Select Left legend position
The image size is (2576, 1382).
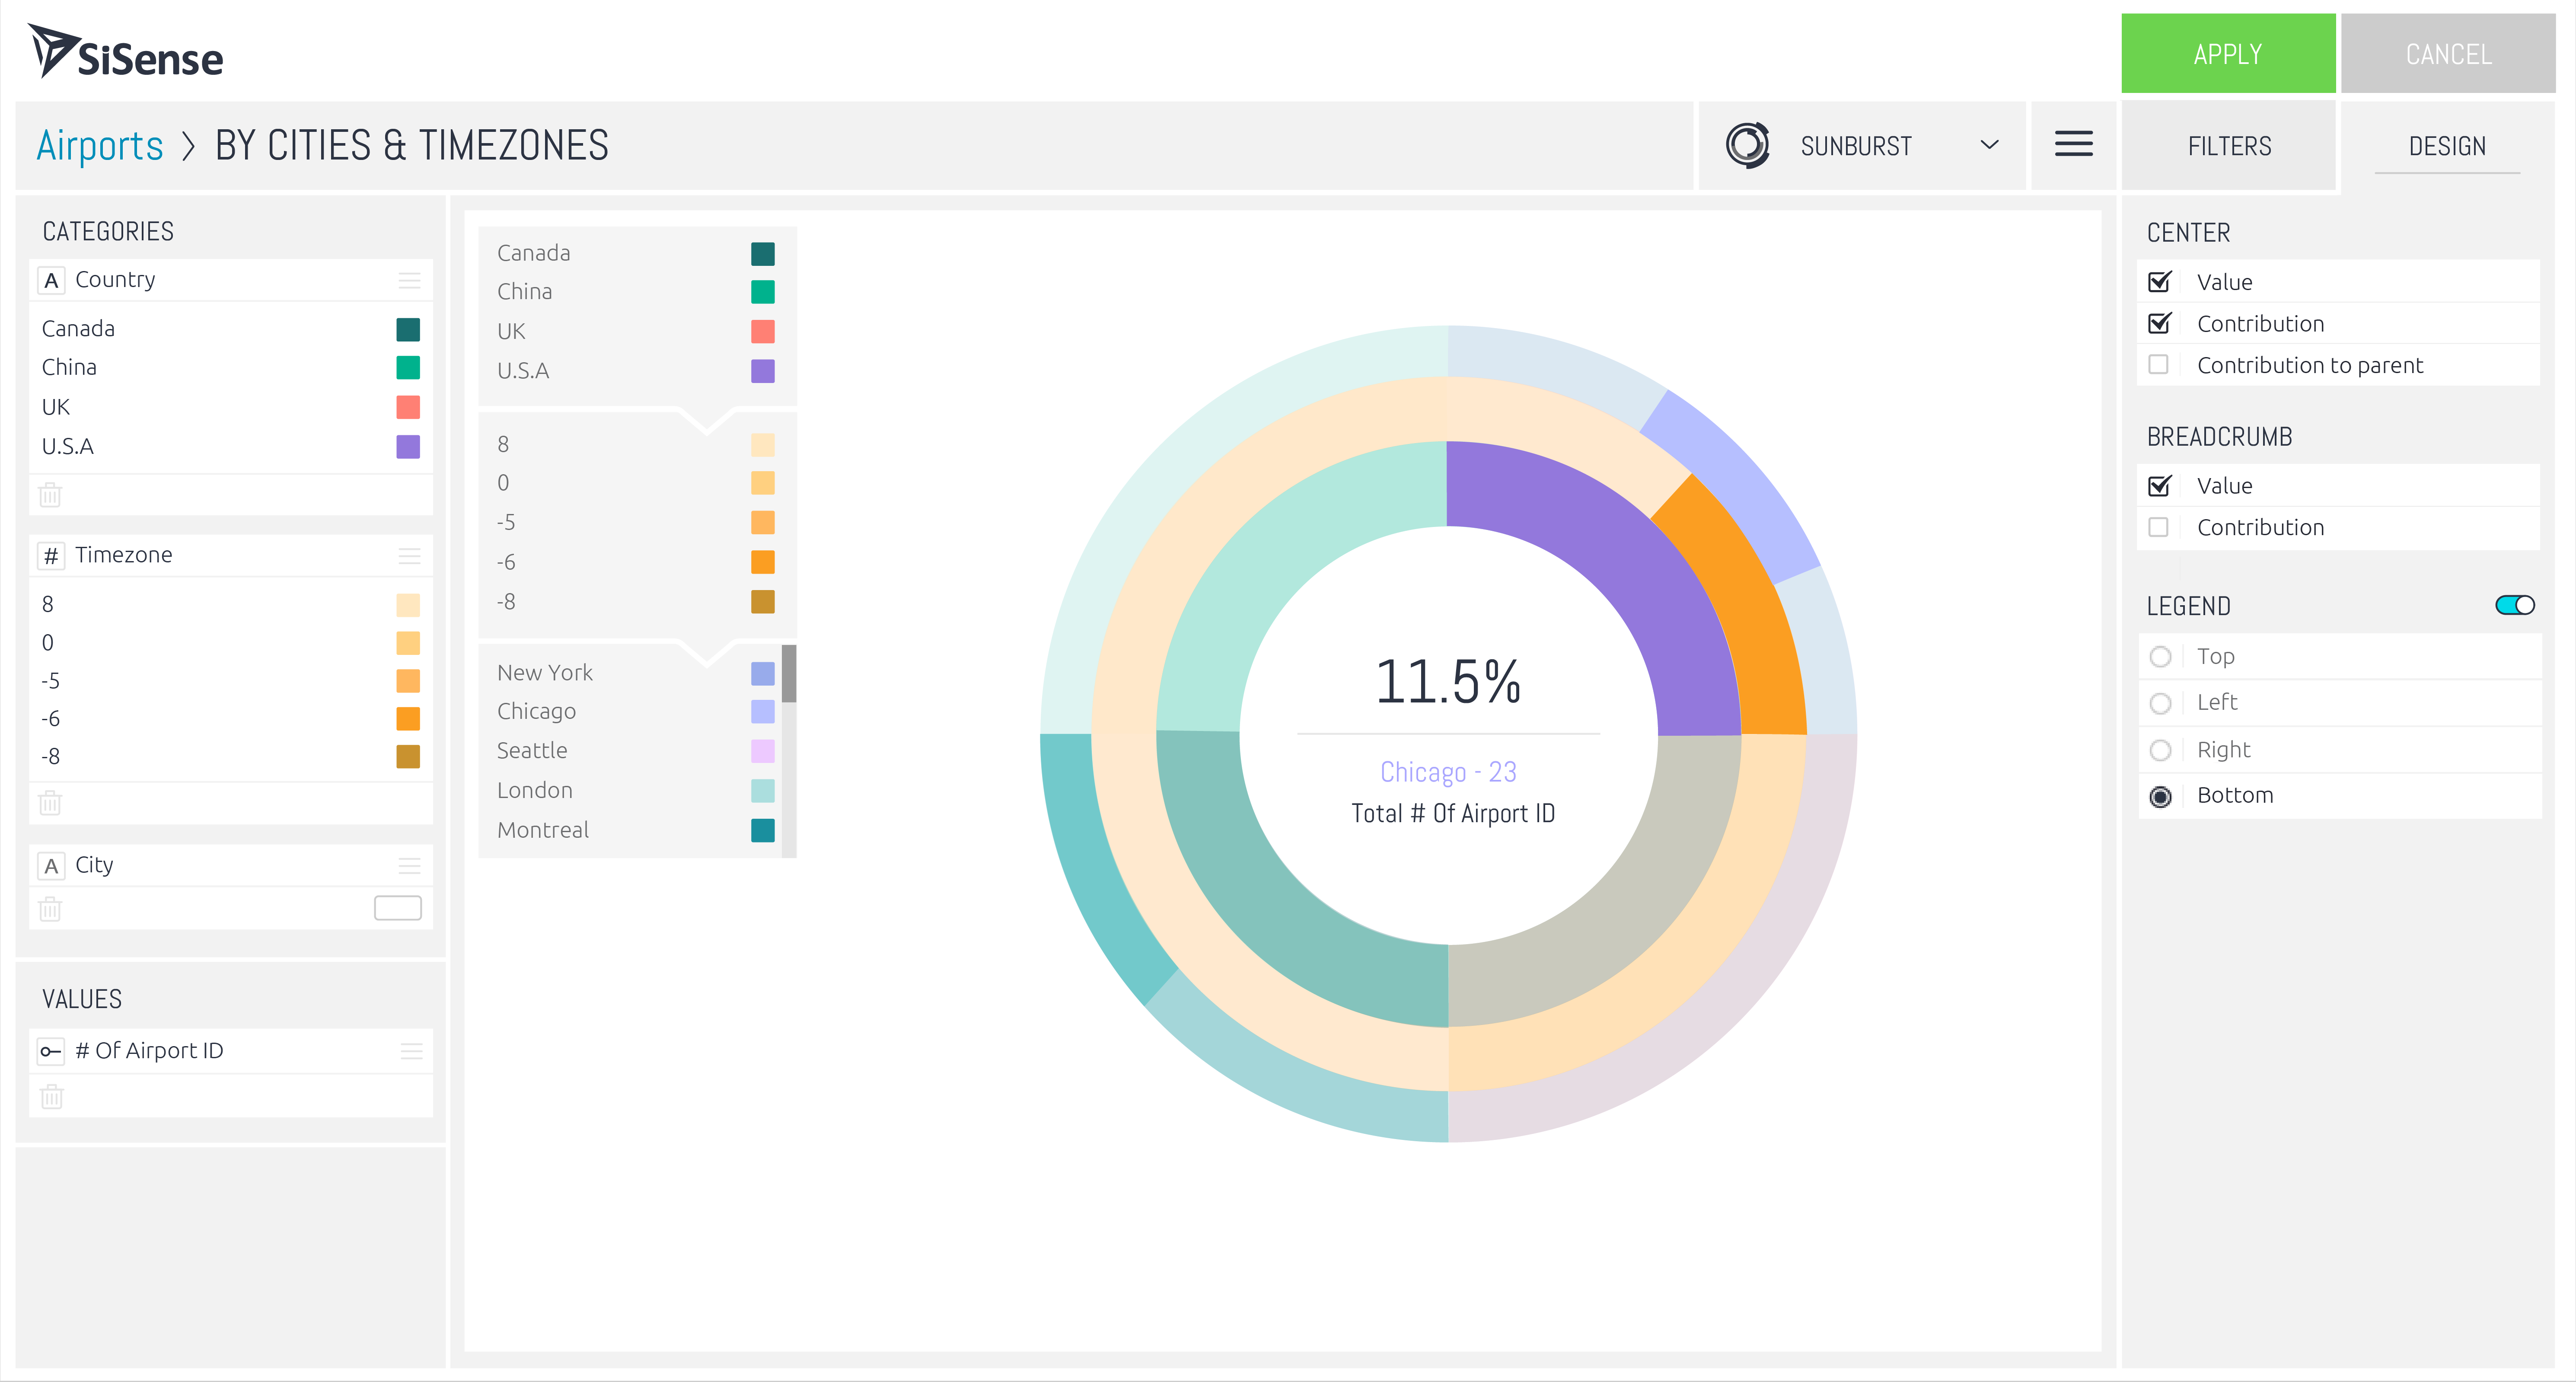click(2160, 703)
